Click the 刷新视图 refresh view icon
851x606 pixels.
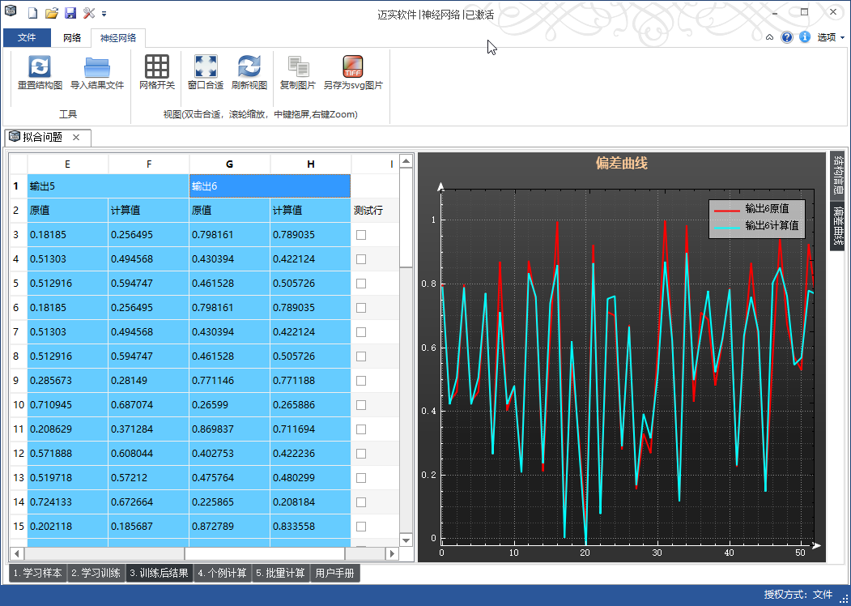pyautogui.click(x=249, y=66)
